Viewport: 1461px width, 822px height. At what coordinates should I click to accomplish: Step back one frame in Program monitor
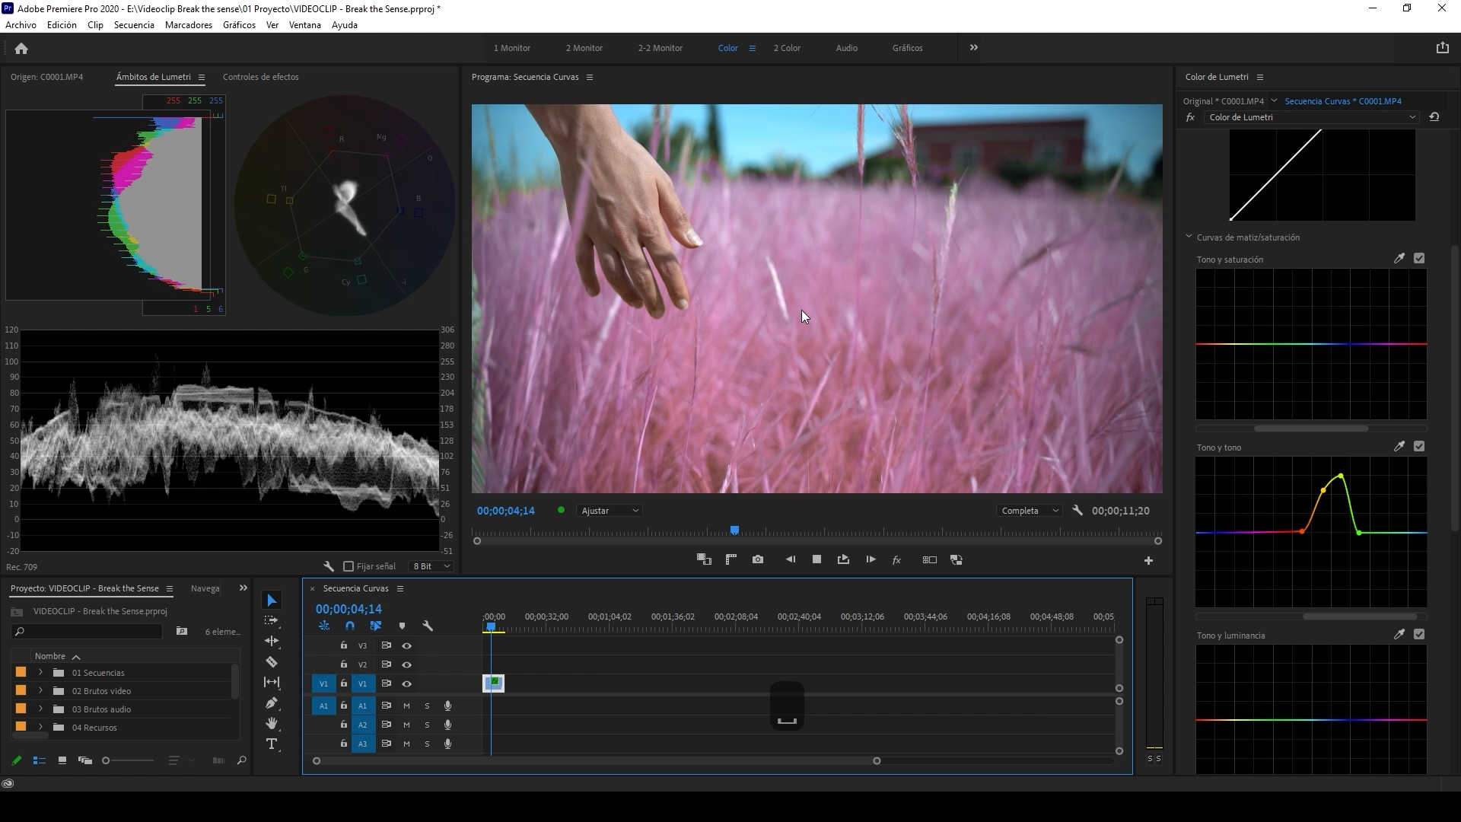click(x=791, y=559)
